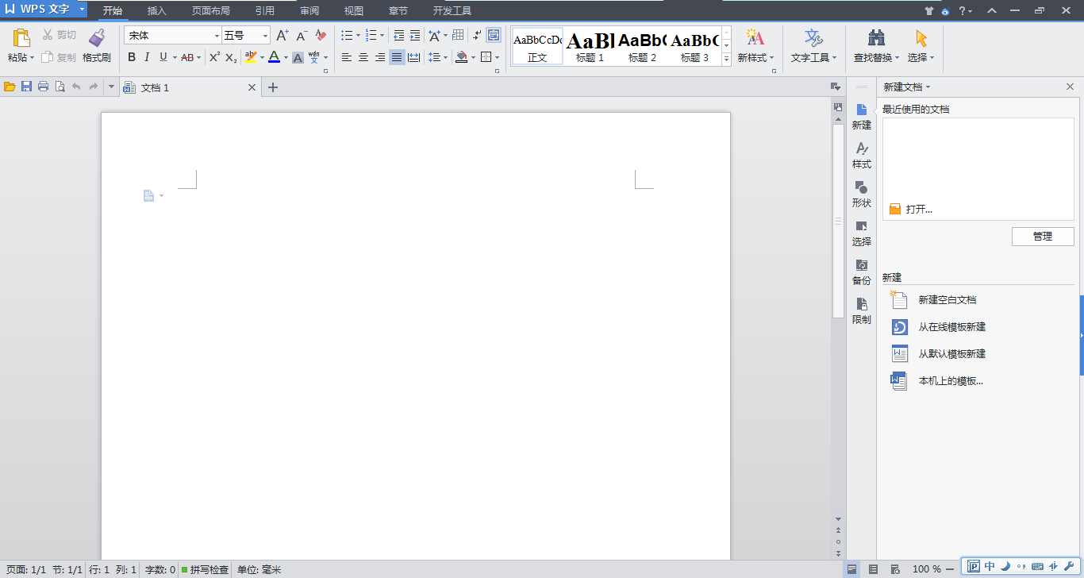Click the WPS 文字 application menu button
This screenshot has height=578, width=1084.
click(44, 10)
